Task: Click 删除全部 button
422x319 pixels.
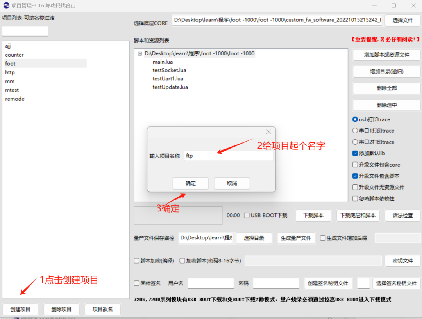Action: [387, 89]
